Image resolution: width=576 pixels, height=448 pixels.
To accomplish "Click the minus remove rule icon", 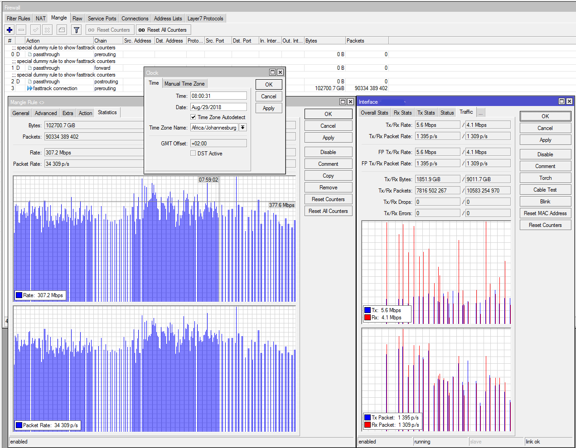I will [x=21, y=30].
